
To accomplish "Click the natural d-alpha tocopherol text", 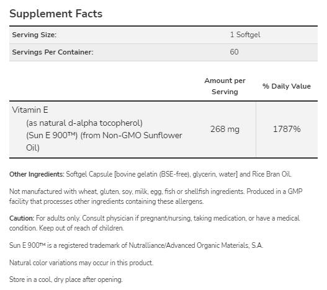I will [84, 123].
